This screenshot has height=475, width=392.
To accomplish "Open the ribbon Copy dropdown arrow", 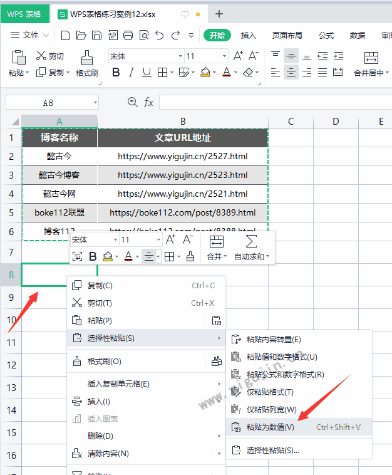I will pos(68,73).
